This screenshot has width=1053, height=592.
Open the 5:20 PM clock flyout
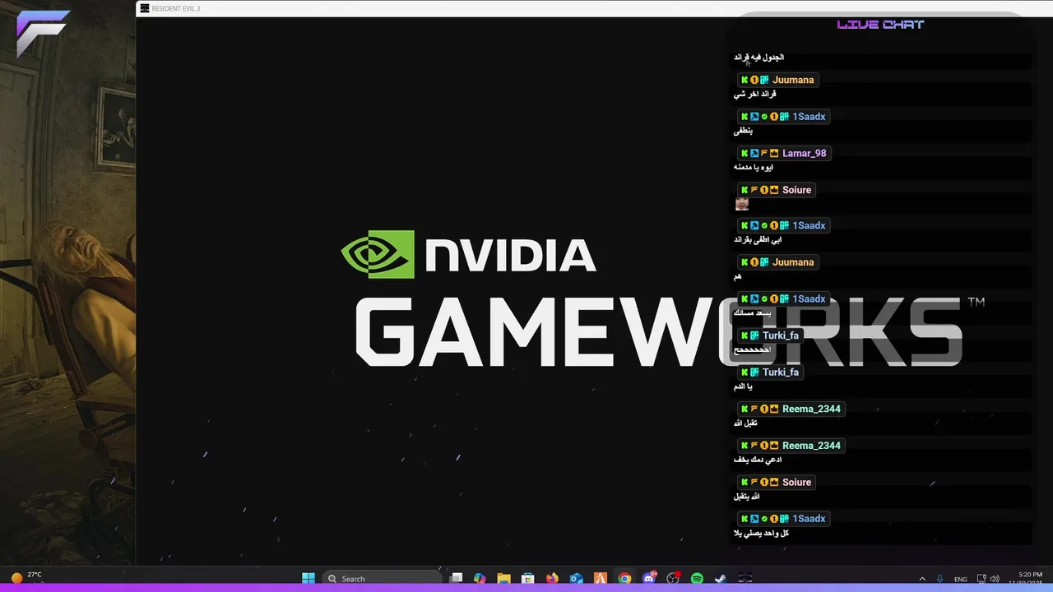(1030, 578)
